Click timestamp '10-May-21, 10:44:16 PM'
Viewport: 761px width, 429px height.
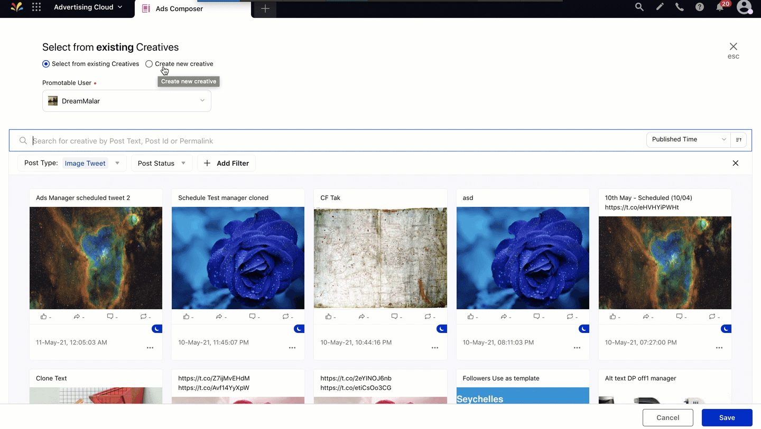356,342
